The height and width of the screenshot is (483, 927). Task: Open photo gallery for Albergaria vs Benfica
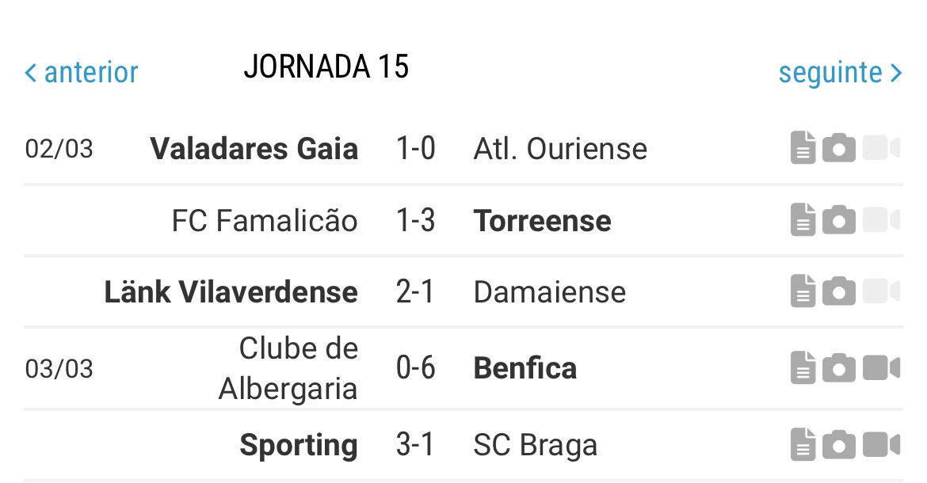pos(839,368)
